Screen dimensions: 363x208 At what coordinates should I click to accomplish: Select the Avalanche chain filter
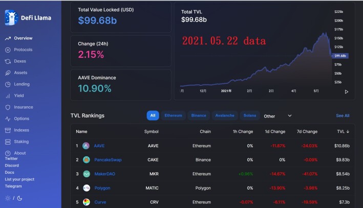[225, 115]
